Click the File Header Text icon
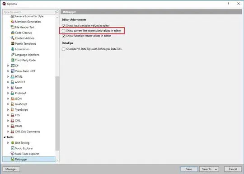 click(x=13, y=27)
